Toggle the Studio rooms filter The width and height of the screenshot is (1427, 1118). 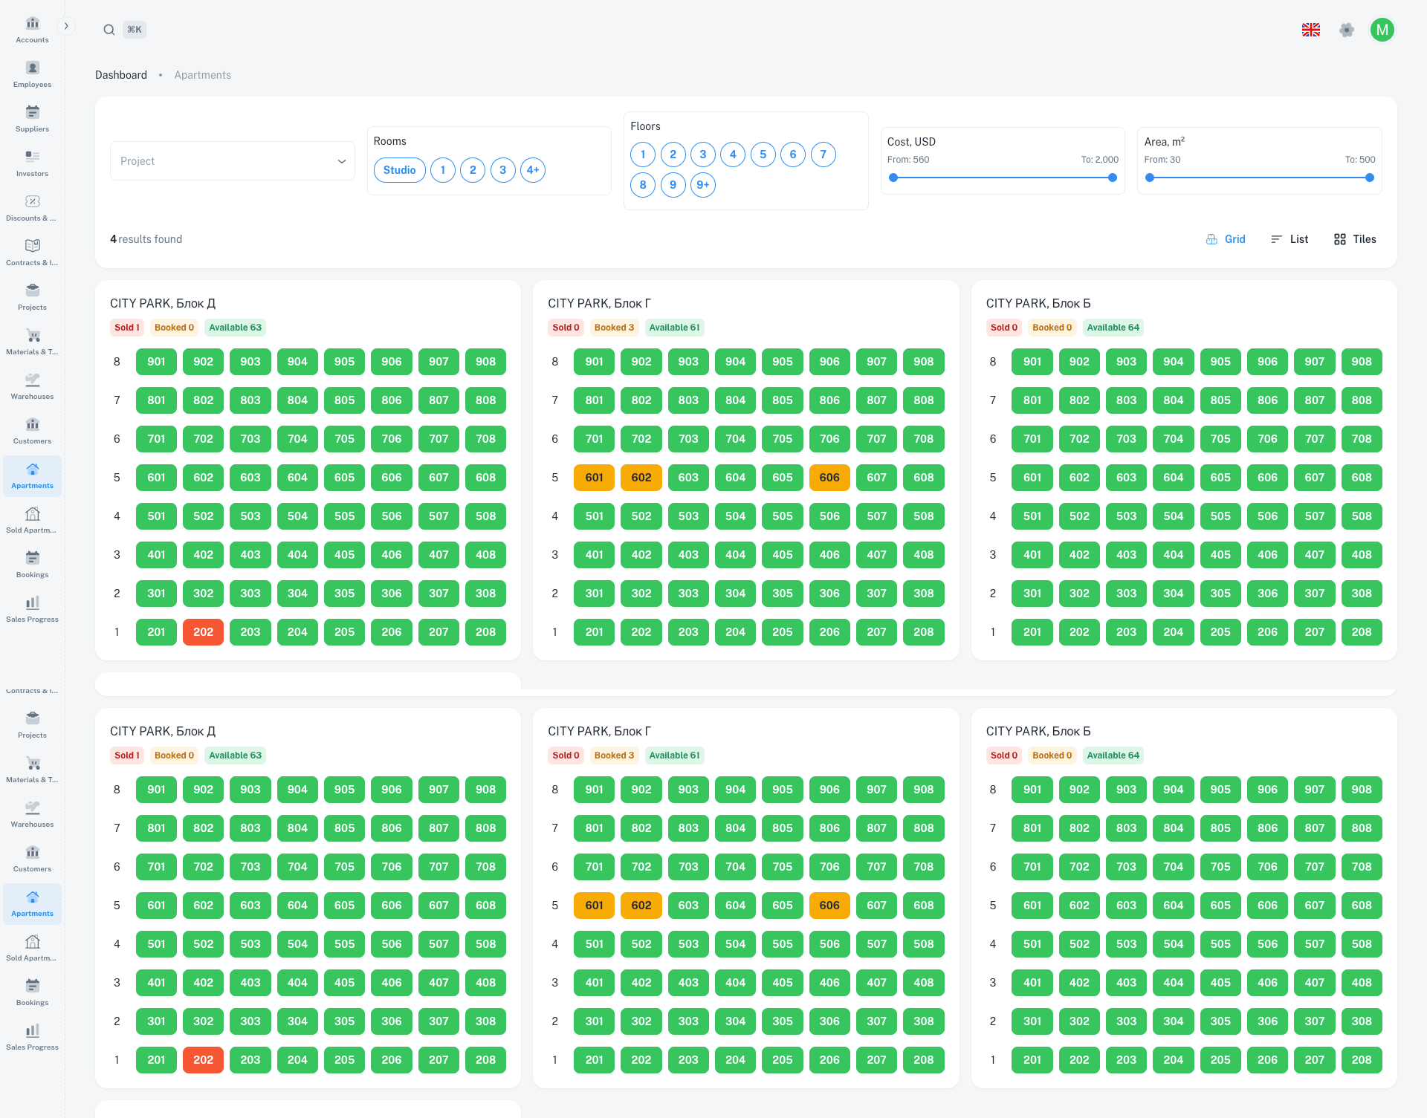click(399, 170)
